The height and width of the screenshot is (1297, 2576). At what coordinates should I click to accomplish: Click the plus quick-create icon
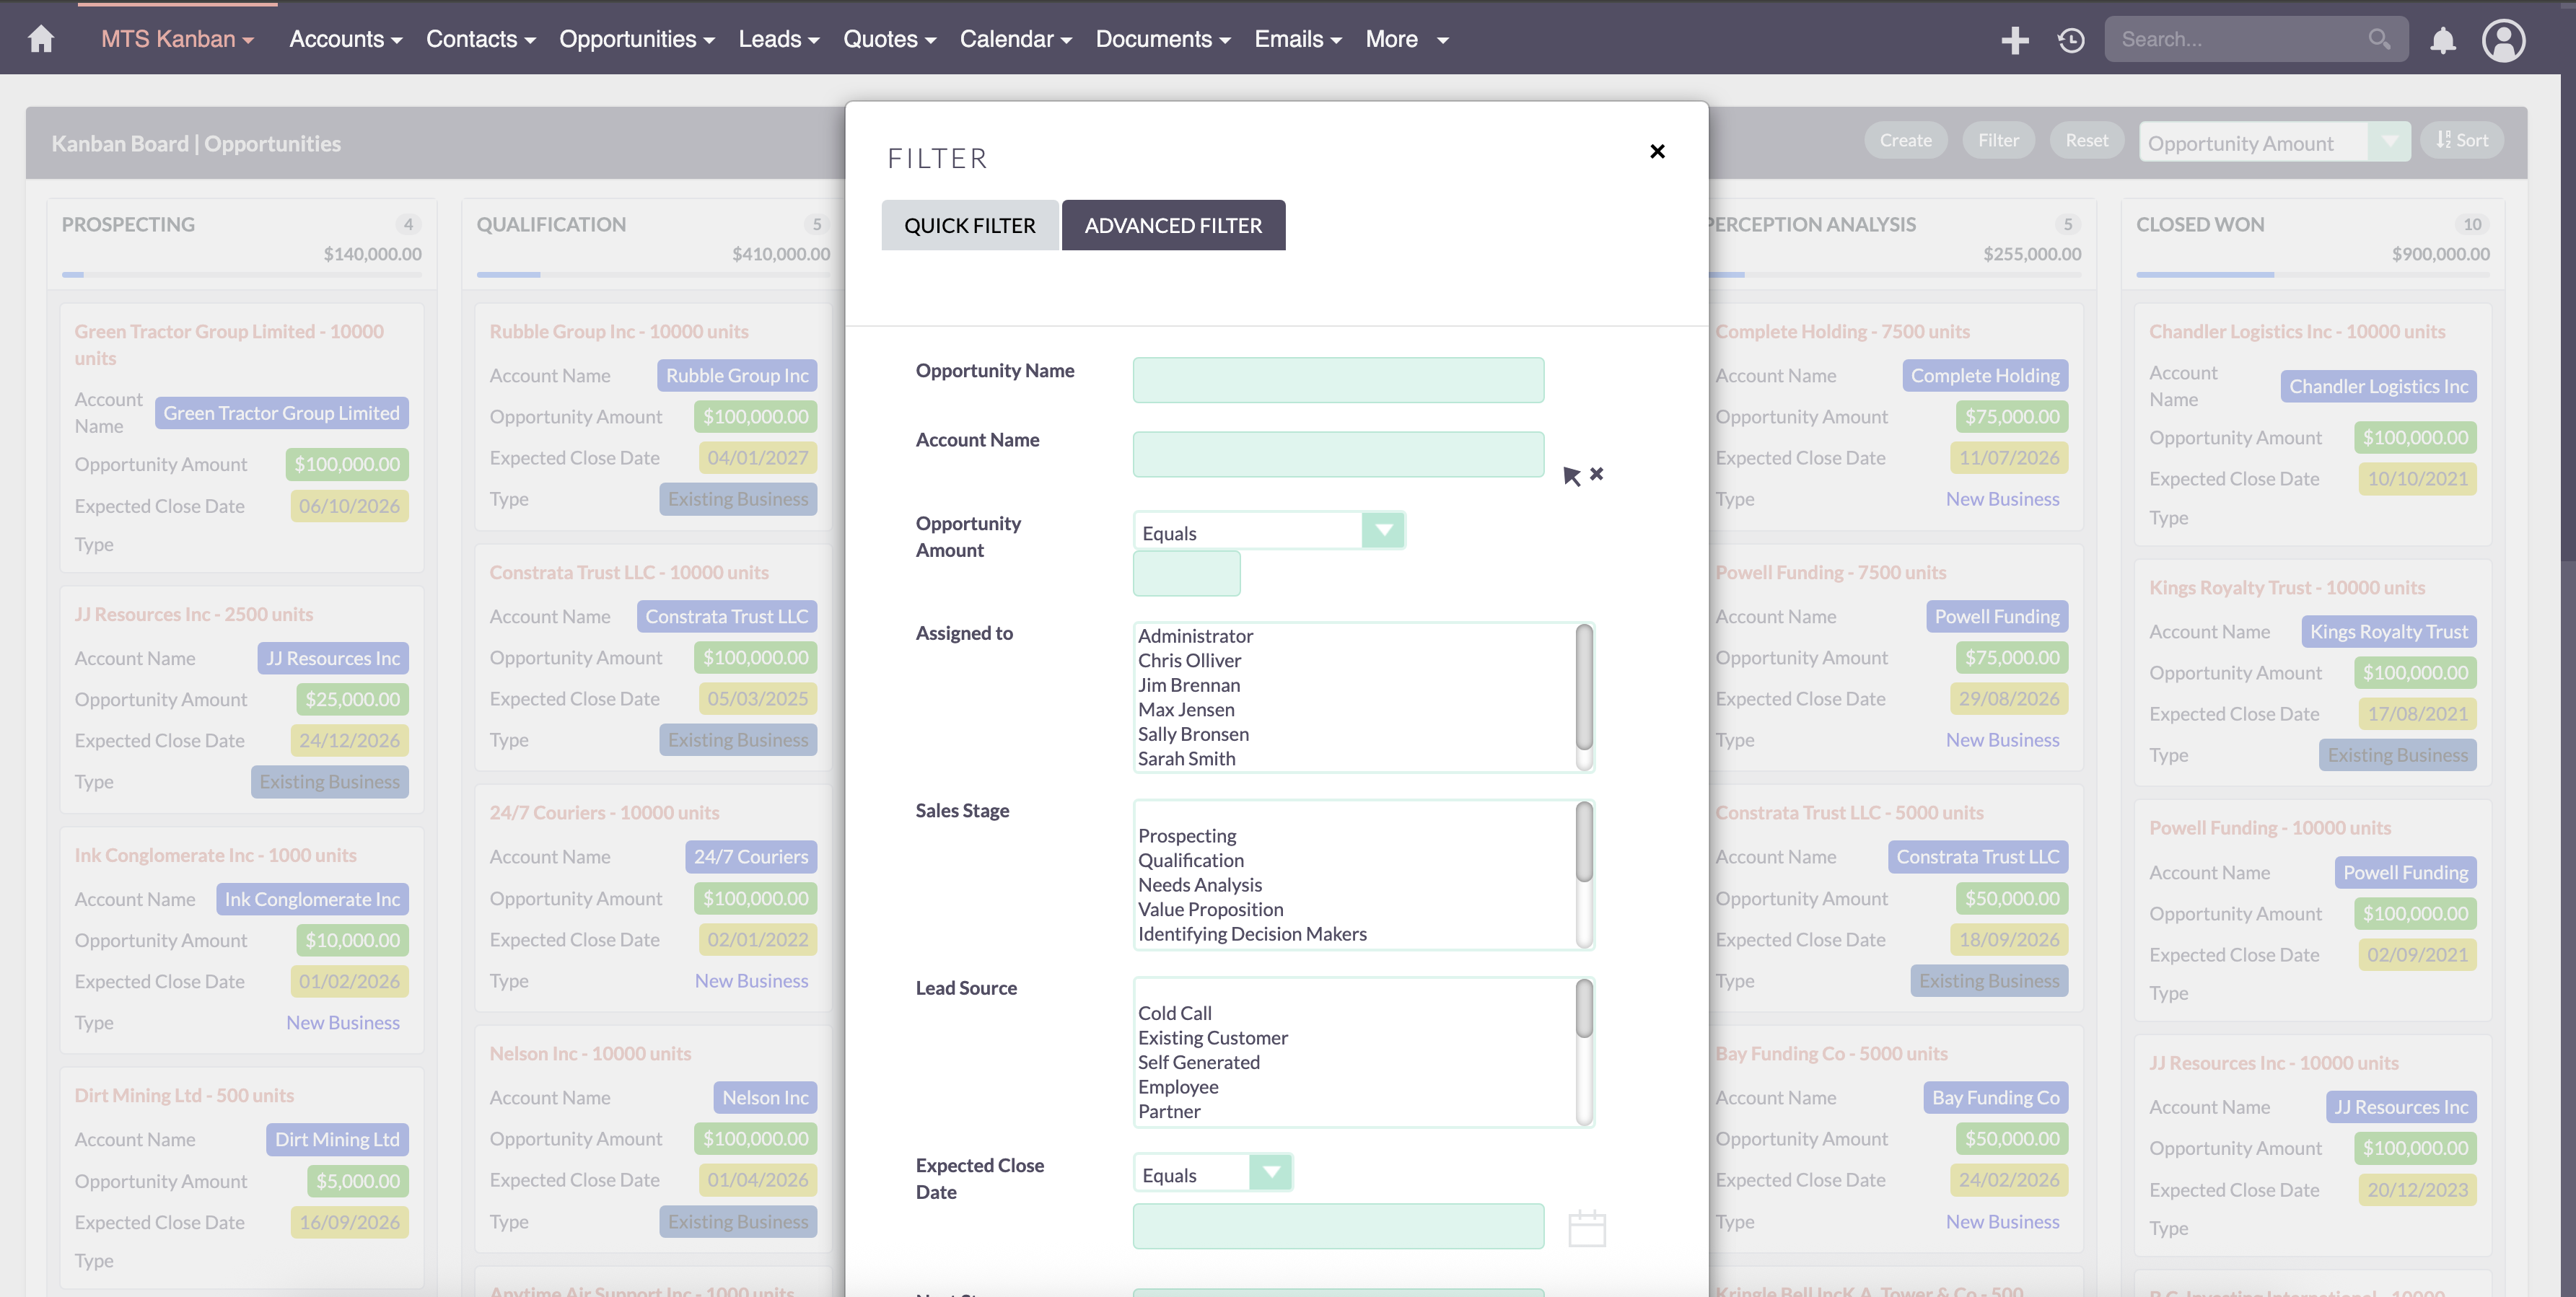[x=2014, y=40]
